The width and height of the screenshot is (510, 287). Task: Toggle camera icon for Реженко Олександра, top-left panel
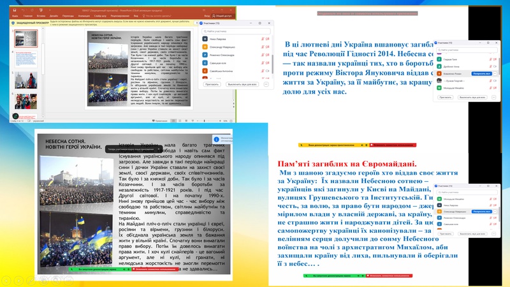[268, 55]
